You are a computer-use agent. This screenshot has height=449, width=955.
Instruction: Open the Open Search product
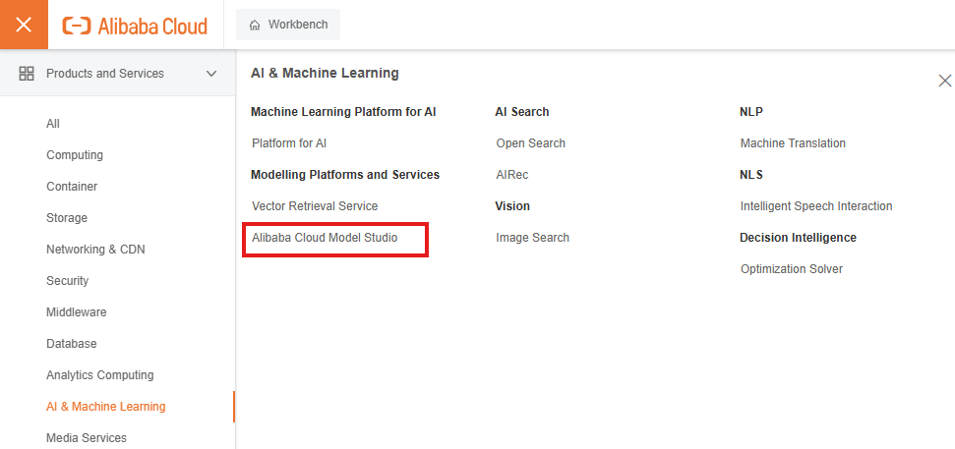pos(530,143)
